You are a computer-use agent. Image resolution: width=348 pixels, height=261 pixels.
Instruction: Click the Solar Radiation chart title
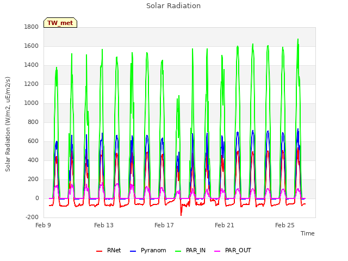(x=173, y=6)
